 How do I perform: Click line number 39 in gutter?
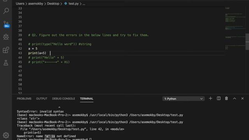click(20, 35)
